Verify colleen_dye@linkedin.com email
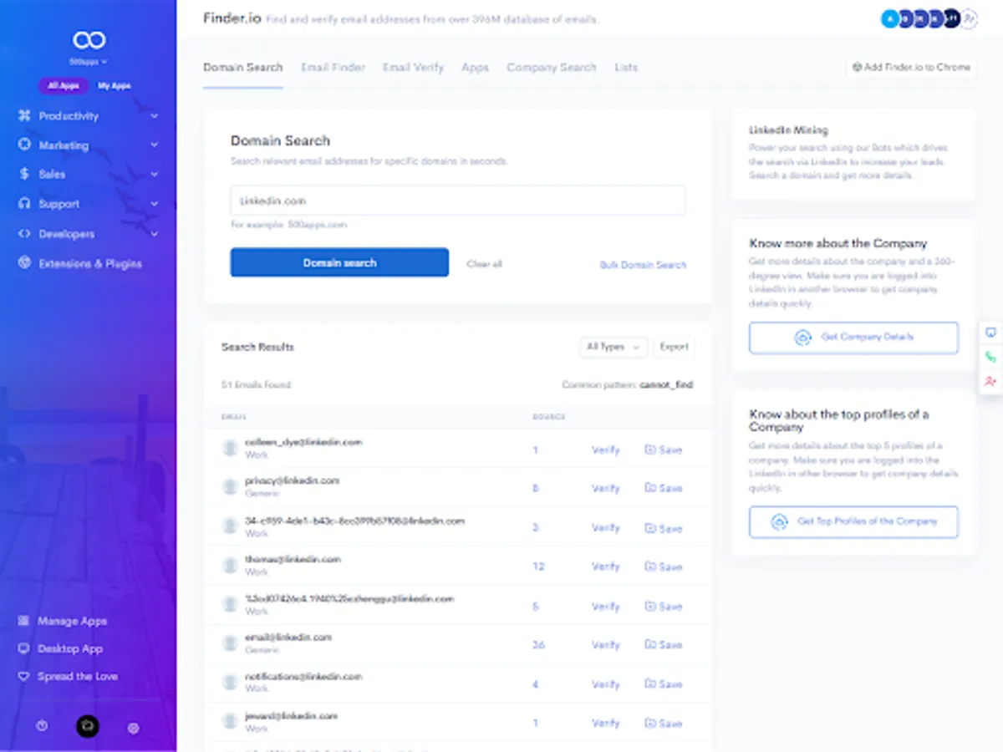The image size is (1003, 752). click(x=606, y=450)
